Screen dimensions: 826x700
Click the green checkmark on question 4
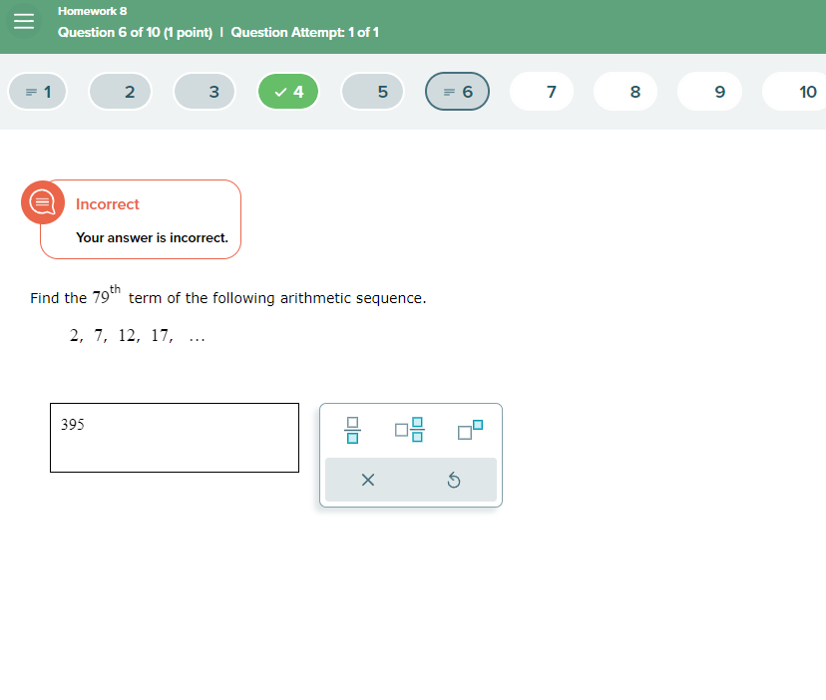pos(288,91)
